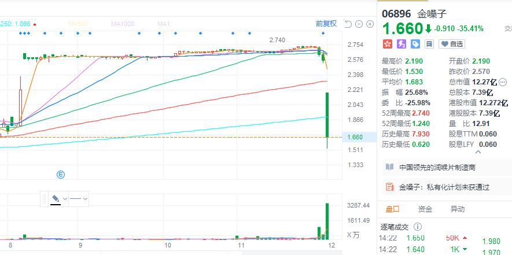
Task: Open the 中国领先的润喉片制造商 description link
Action: (x=437, y=168)
